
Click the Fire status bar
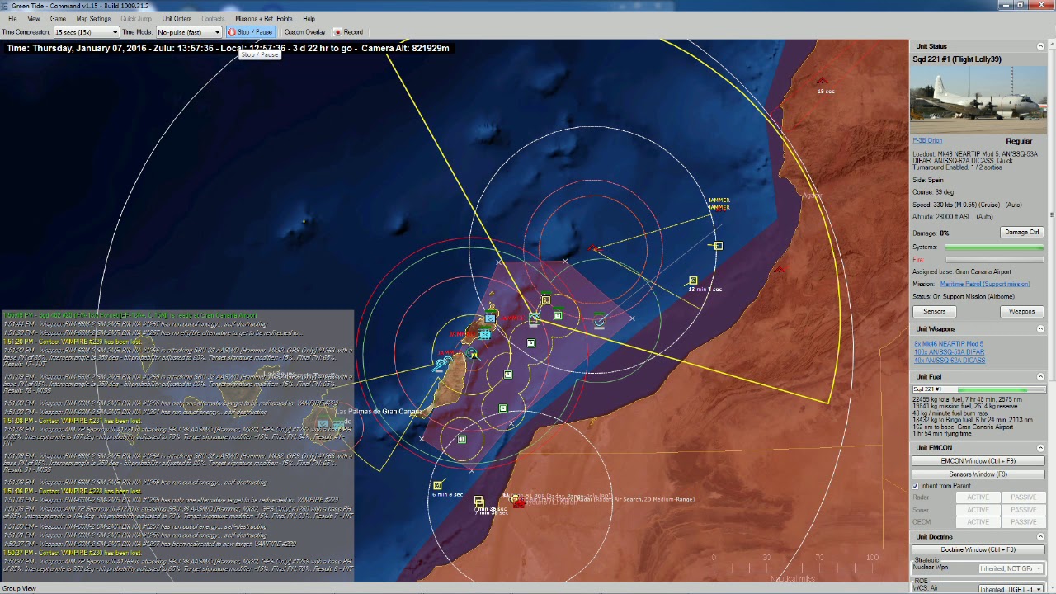(x=994, y=260)
